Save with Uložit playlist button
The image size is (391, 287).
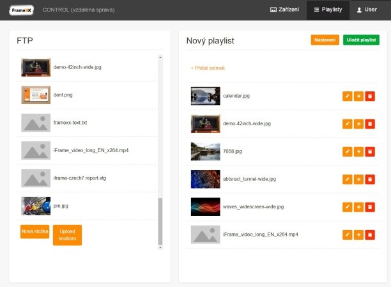point(362,40)
